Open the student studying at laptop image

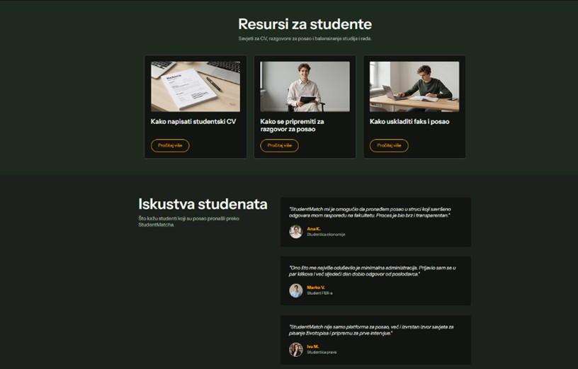414,86
